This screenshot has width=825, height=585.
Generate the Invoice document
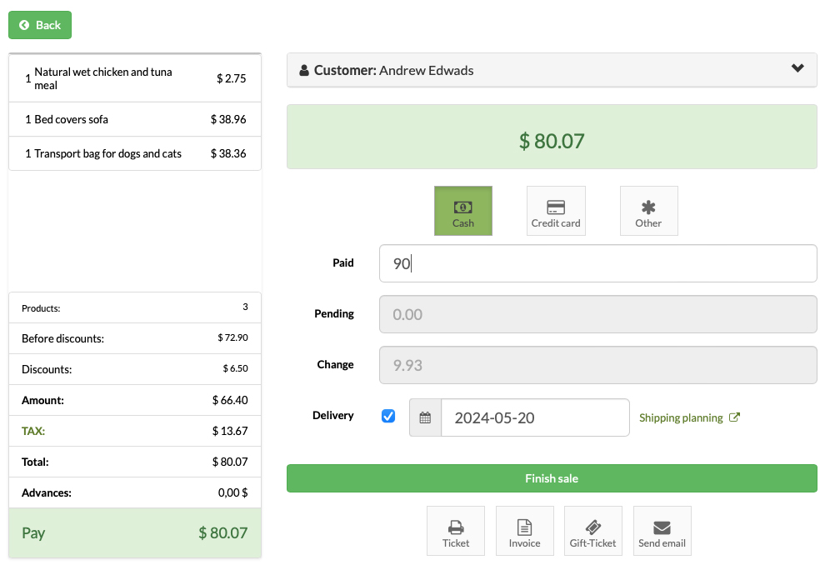point(524,531)
